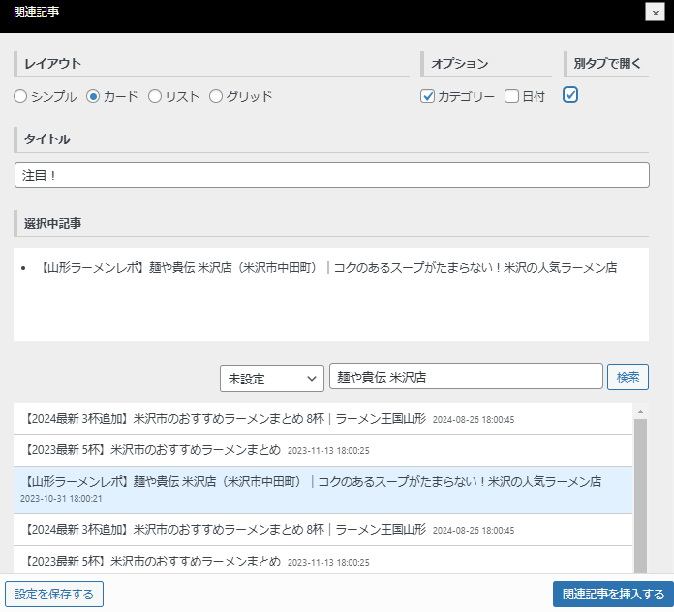Pick the 【2024最新 3杯追加】 row below the highlighted result
This screenshot has width=674, height=612.
(322, 530)
